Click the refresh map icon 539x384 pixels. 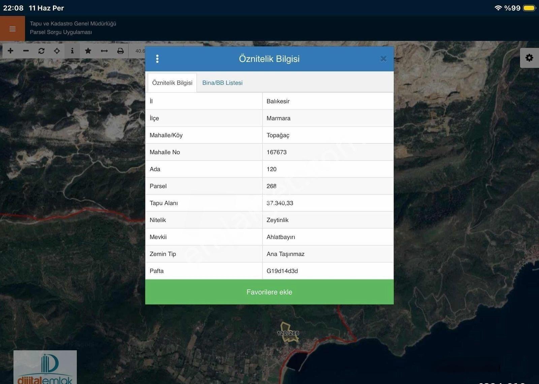pyautogui.click(x=41, y=51)
